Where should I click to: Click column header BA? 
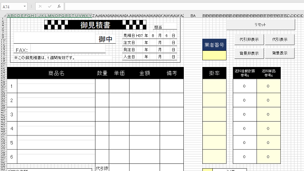[x=193, y=16]
